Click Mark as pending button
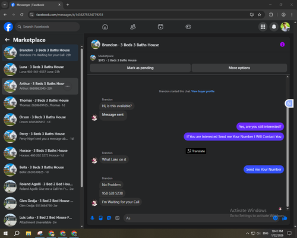This screenshot has height=238, width=297. coord(140,68)
